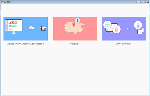Viewport: 150px width, 96px height.
Task: Click the 复制 circle icon
Action: [116, 29]
